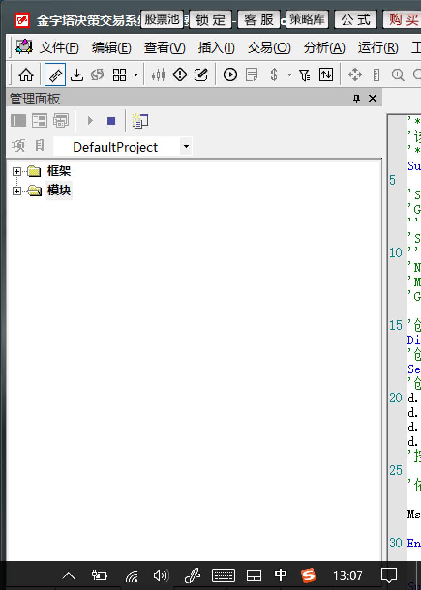Click the up-down arrows sort icon

click(326, 75)
